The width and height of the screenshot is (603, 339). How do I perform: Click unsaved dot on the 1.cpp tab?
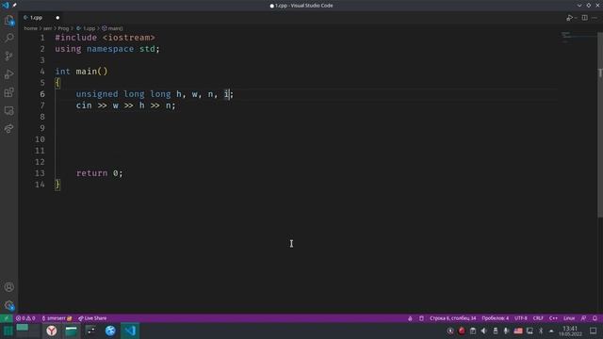[x=57, y=18]
